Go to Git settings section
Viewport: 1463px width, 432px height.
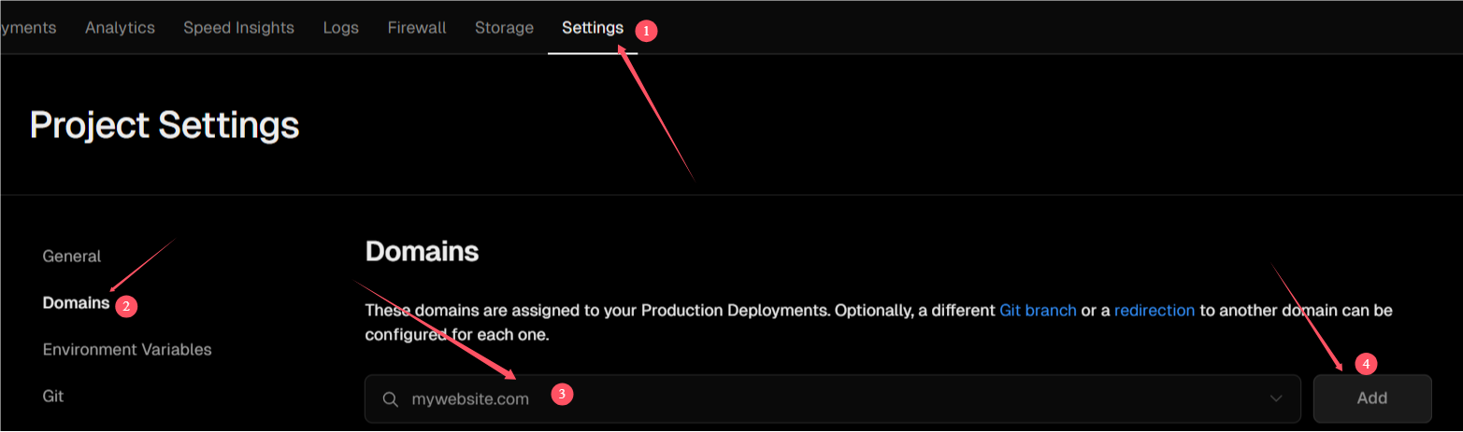53,397
